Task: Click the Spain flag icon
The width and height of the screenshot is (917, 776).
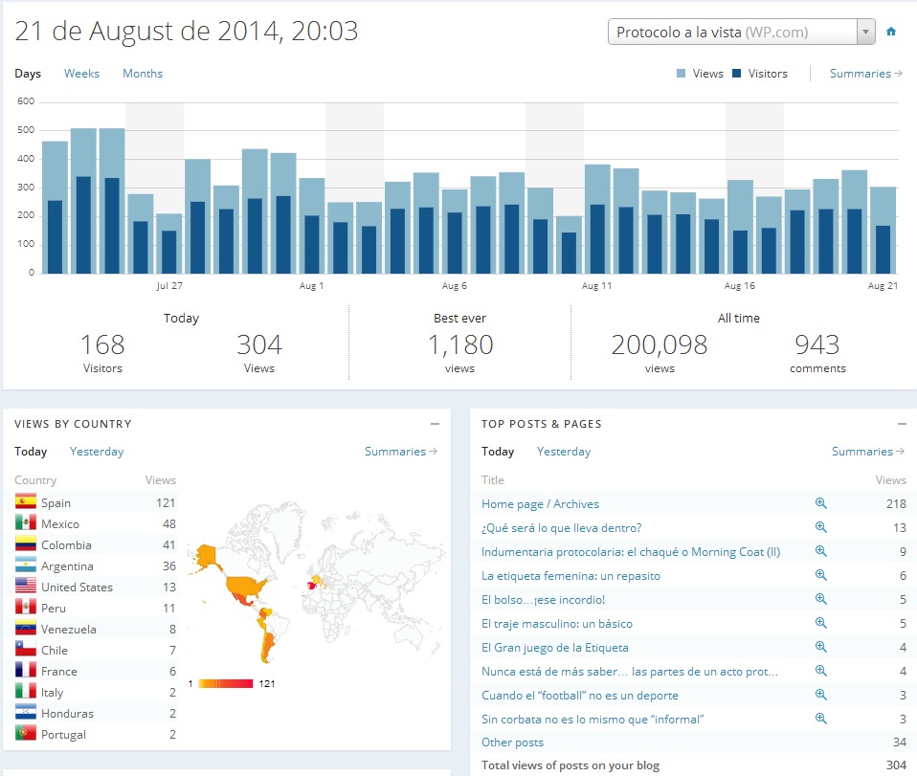Action: [26, 501]
